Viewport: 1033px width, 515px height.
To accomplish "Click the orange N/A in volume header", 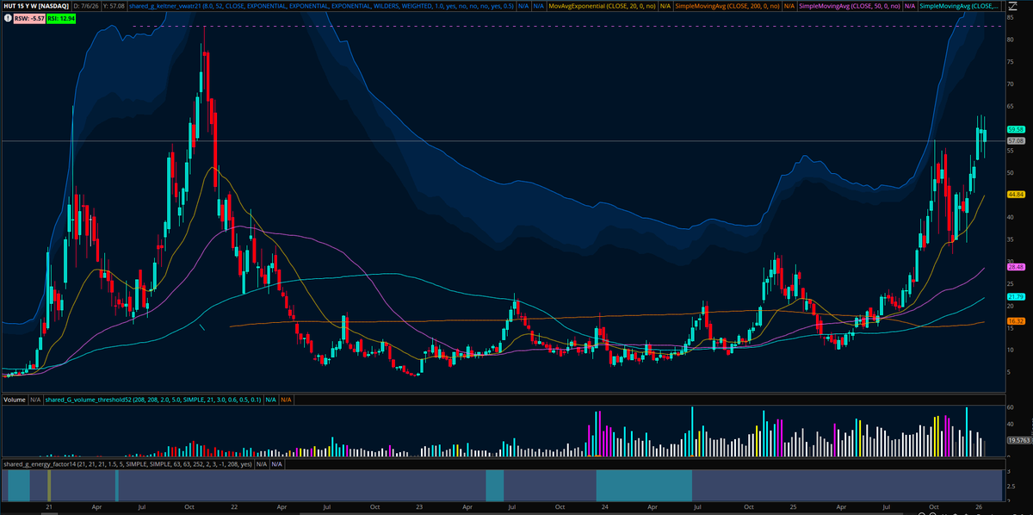I will 286,400.
